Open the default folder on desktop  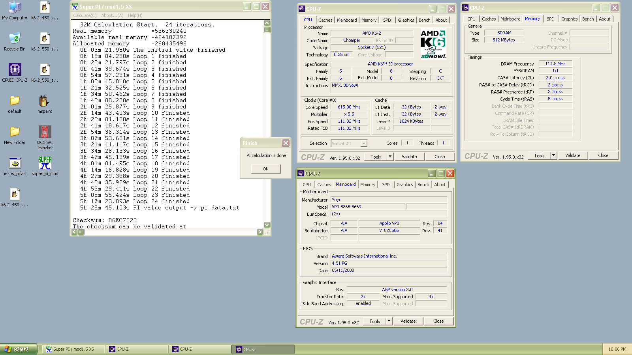tap(15, 104)
